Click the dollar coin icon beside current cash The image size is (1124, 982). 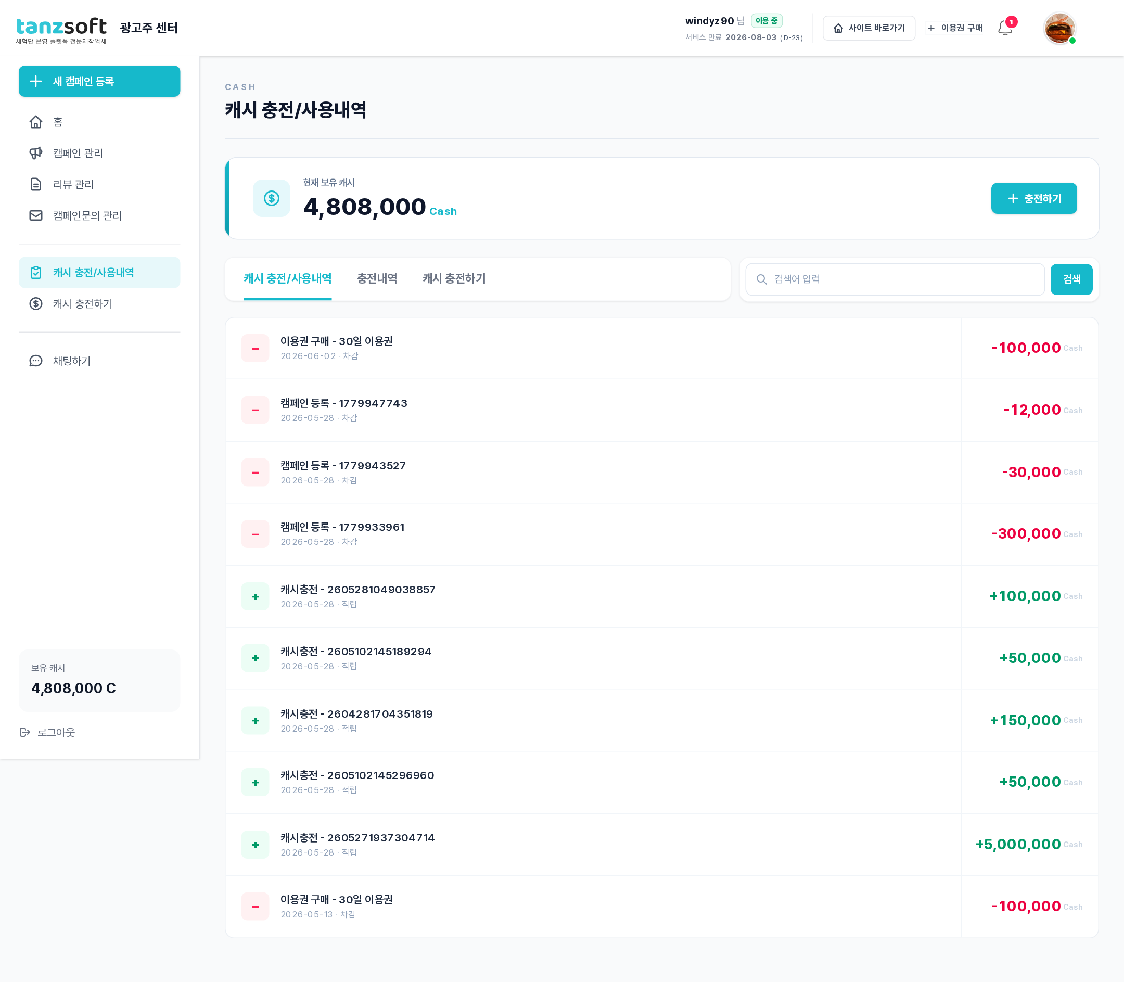(271, 198)
